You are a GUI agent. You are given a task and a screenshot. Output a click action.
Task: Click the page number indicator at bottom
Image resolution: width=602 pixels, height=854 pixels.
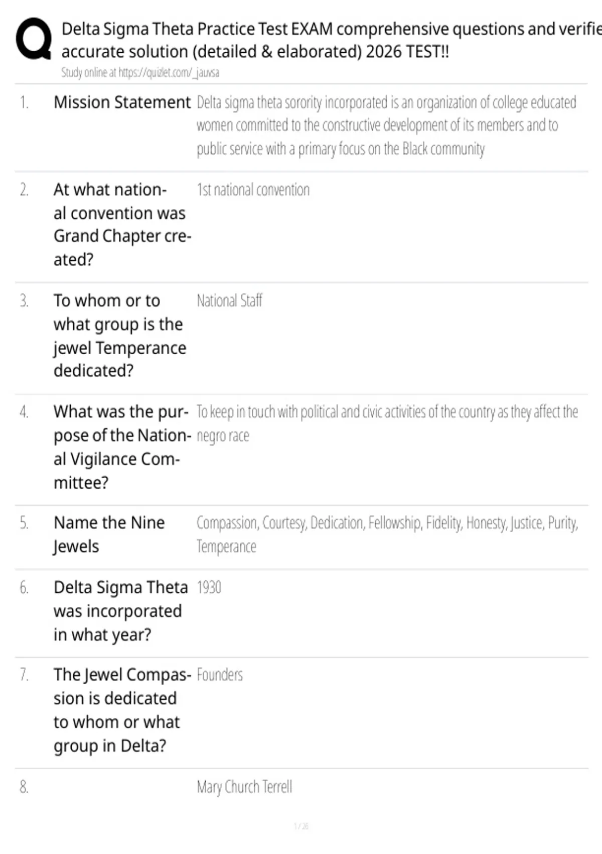(x=301, y=826)
